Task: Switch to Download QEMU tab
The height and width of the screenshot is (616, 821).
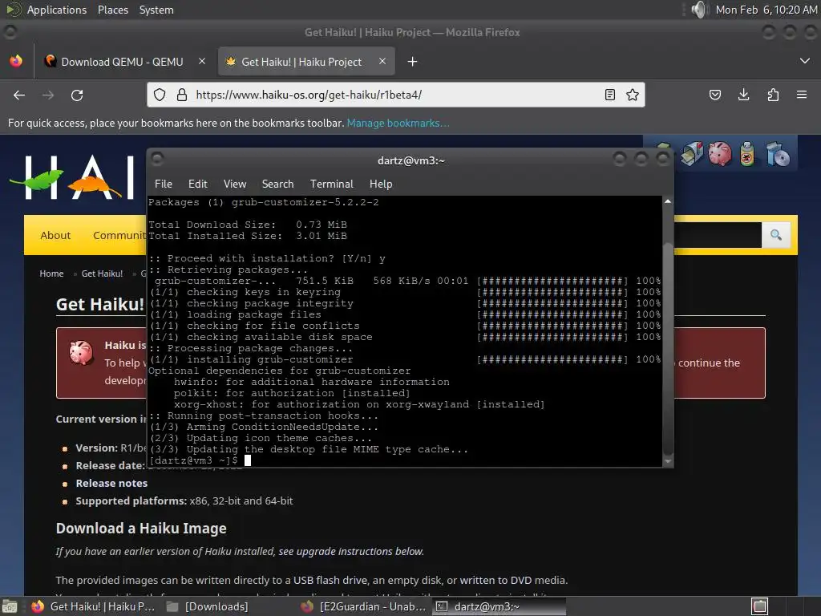Action: click(x=122, y=61)
